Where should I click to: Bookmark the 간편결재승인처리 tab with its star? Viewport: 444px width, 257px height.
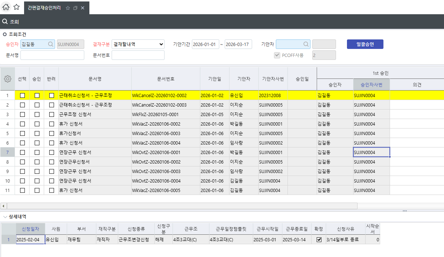coord(68,8)
